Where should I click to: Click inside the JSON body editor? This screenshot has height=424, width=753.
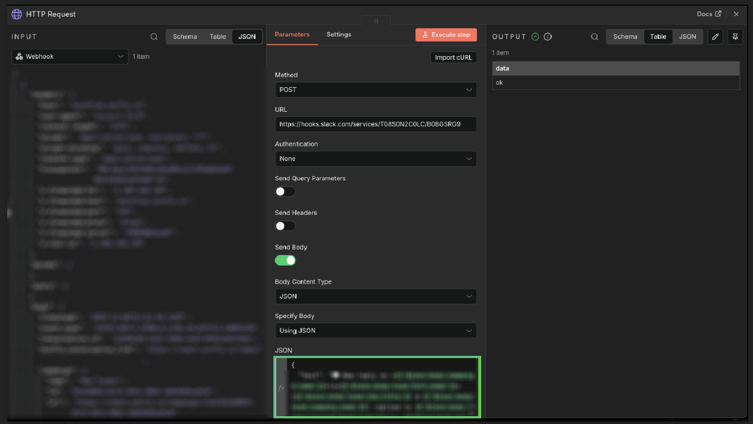(x=382, y=387)
